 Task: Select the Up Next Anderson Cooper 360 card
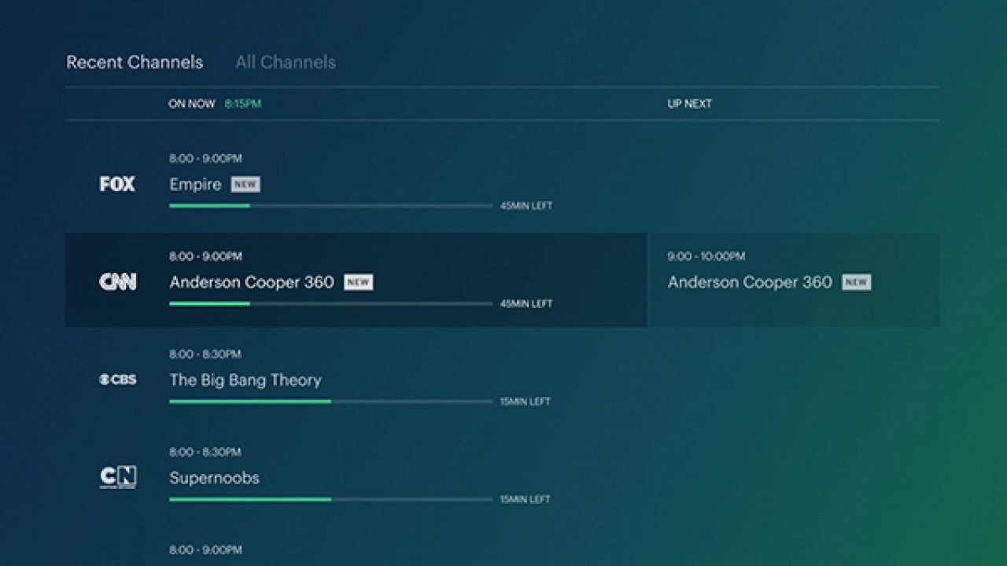(x=794, y=280)
